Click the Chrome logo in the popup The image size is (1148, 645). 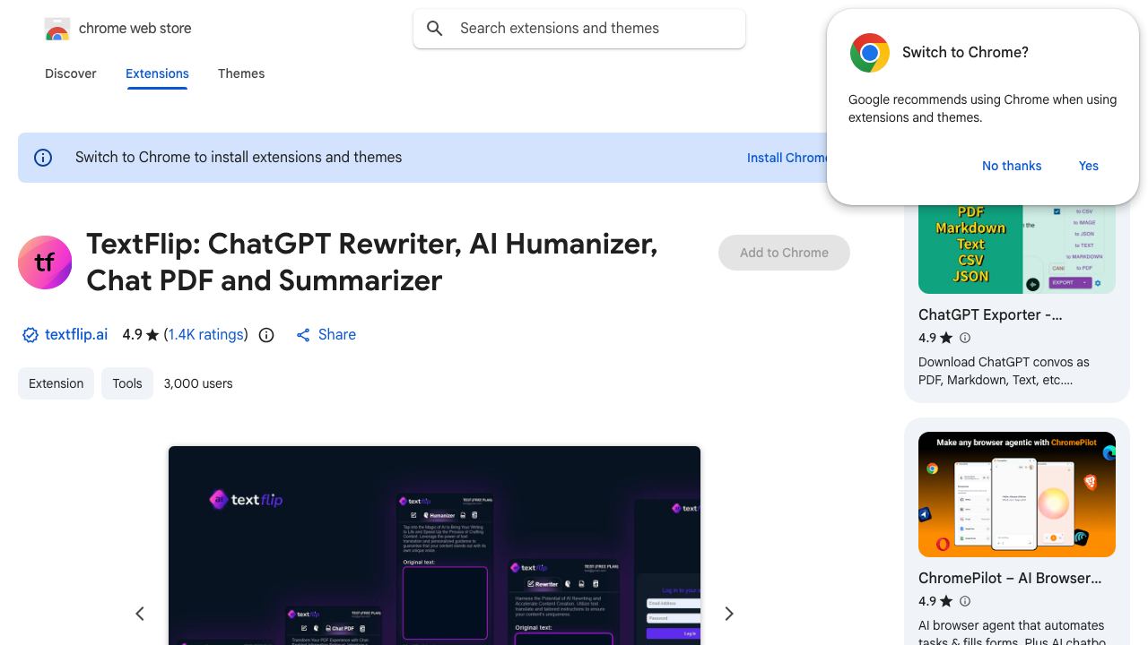point(869,53)
